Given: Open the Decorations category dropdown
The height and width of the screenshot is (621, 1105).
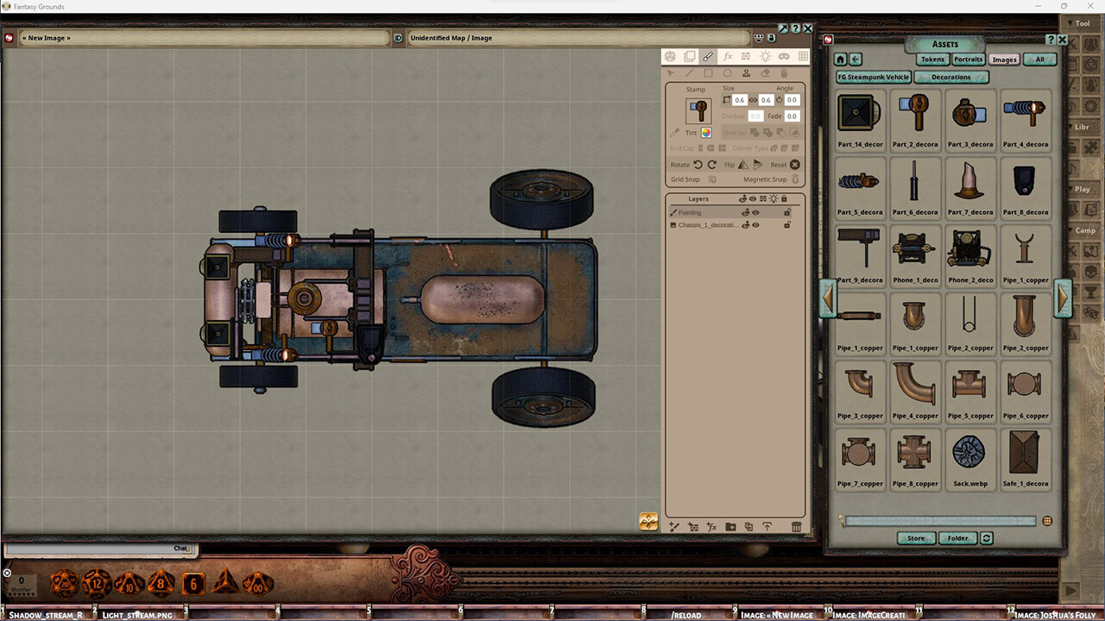Looking at the screenshot, I should click(950, 77).
